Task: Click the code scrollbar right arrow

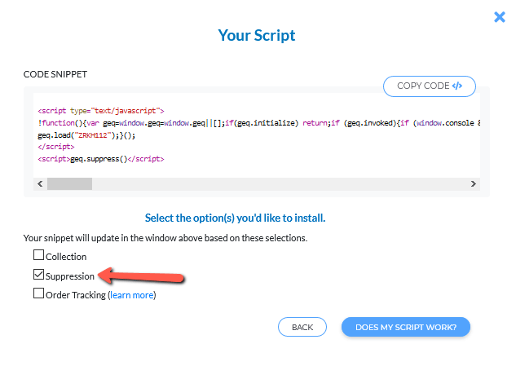Action: 474,183
